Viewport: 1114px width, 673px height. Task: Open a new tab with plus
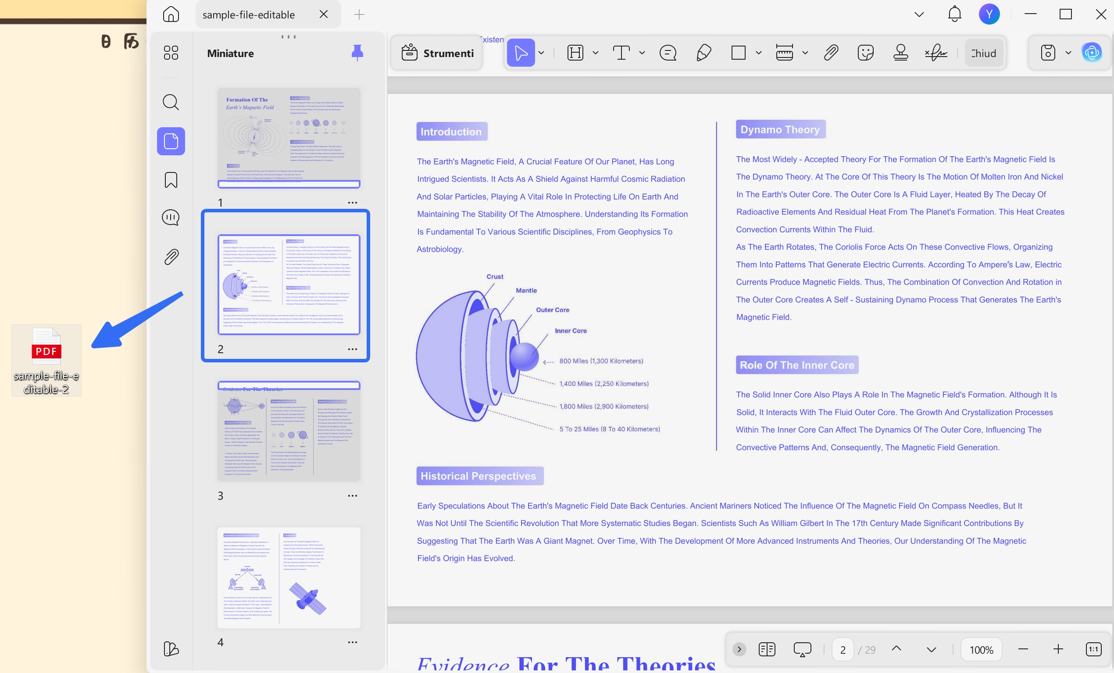pyautogui.click(x=359, y=14)
